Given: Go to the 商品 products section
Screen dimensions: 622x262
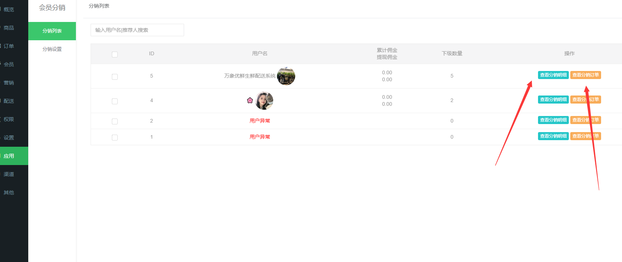Looking at the screenshot, I should 9,28.
